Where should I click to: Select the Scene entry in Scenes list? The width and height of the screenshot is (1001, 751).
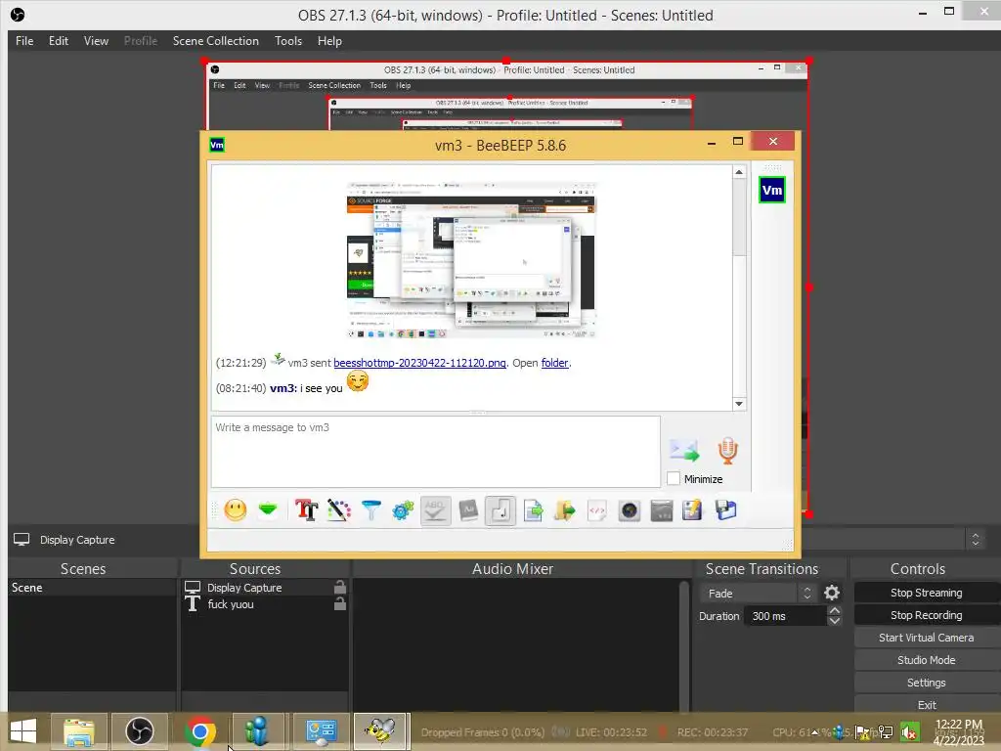tap(93, 588)
